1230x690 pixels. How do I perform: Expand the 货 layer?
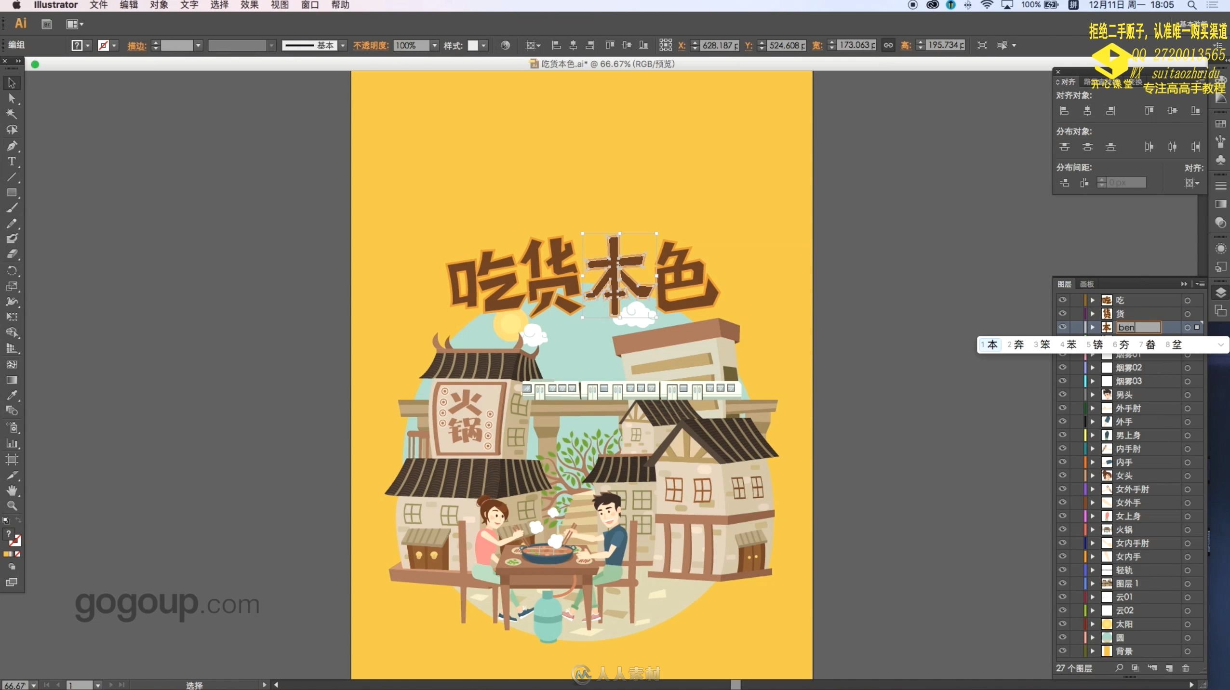tap(1093, 314)
